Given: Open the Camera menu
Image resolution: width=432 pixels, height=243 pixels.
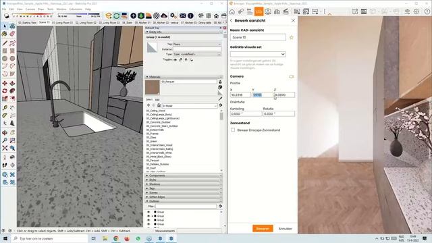Looking at the screenshot, I should [30, 9].
